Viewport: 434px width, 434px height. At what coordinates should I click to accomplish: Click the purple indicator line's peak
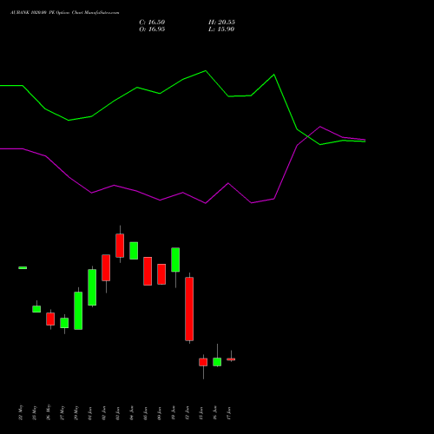click(x=320, y=127)
